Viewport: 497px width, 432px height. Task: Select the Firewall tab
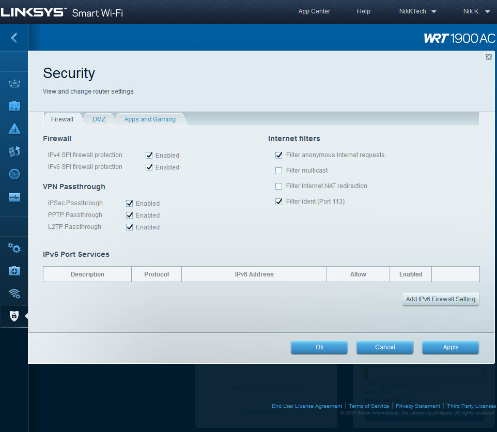(x=62, y=119)
